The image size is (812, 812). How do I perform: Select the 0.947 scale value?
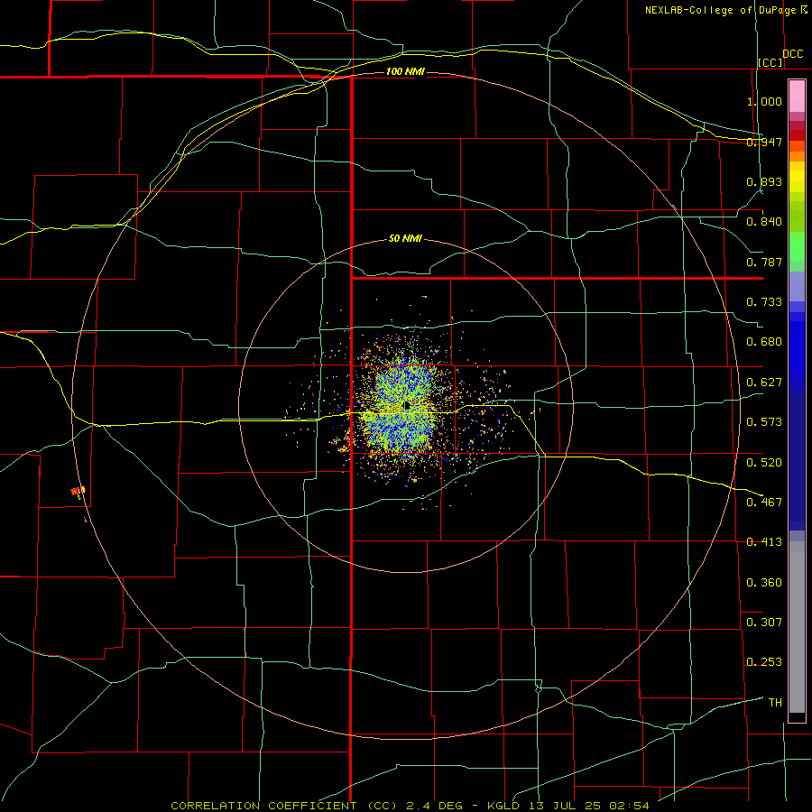pos(764,142)
